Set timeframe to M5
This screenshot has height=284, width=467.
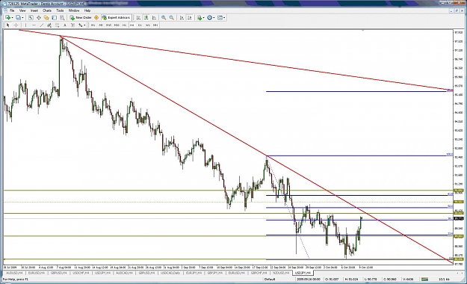(101, 25)
